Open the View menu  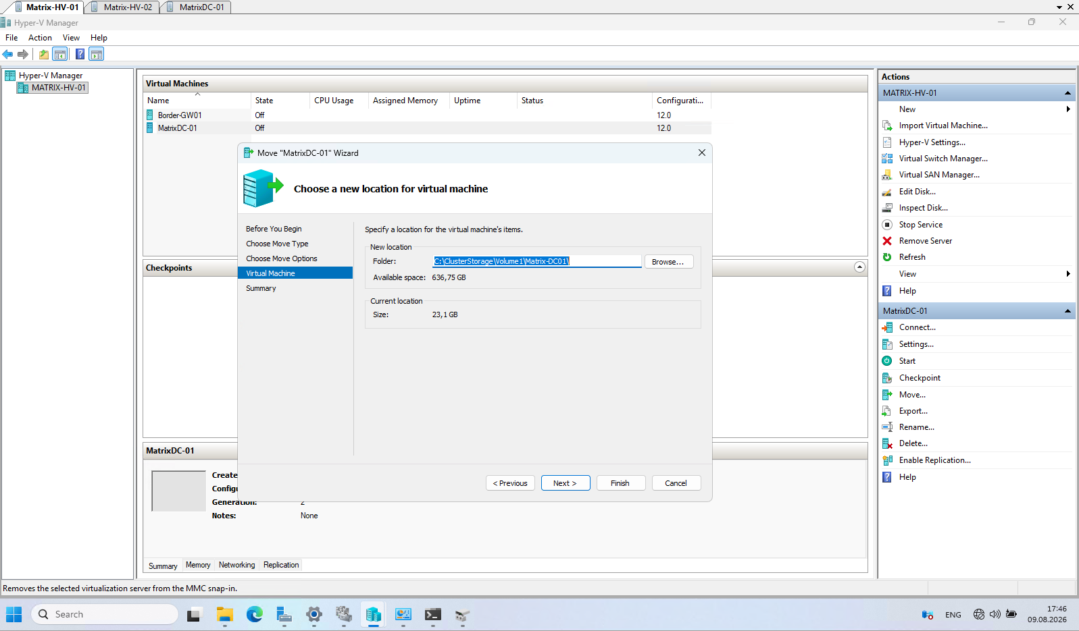71,38
